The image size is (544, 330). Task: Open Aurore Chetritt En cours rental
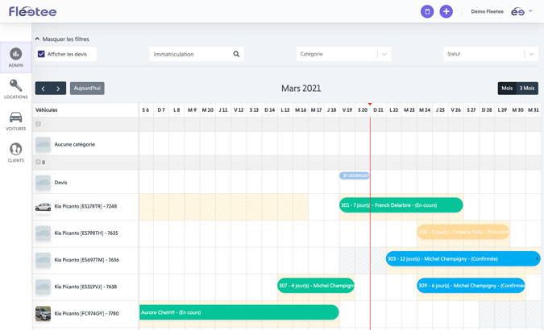(239, 312)
